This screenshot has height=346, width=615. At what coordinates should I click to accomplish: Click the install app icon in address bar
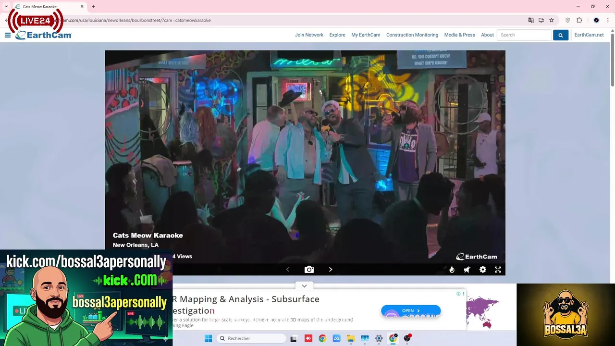click(x=541, y=20)
